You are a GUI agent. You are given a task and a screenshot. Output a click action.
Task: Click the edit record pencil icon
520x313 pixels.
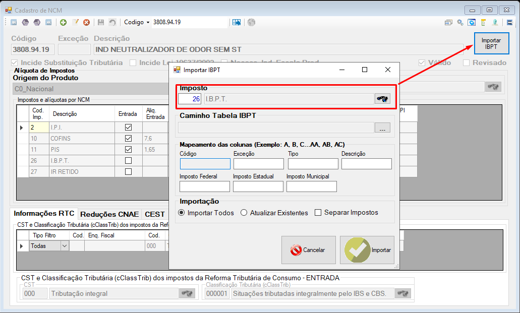point(75,22)
